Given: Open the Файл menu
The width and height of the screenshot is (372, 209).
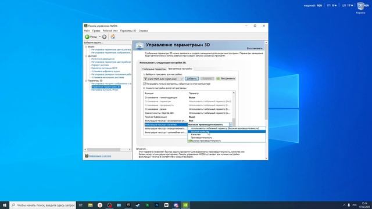Looking at the screenshot, I should pyautogui.click(x=87, y=31).
